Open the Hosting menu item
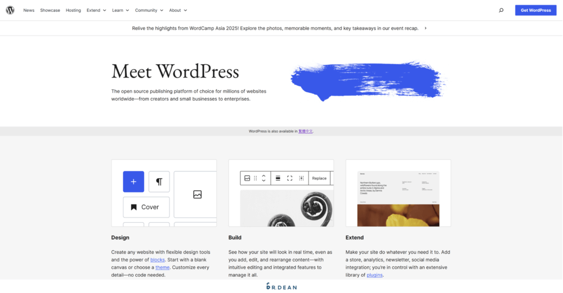Viewport: 563px width, 293px height. coord(73,10)
